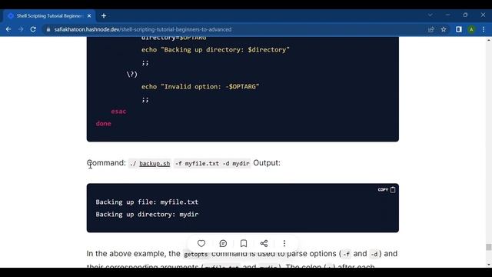Expand the tab search dropdown
Screen dimensions: 492x277
point(430,15)
